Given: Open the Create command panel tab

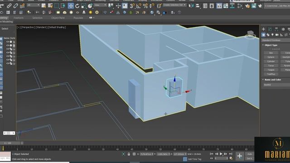Looking at the screenshot, I should click(263, 29).
